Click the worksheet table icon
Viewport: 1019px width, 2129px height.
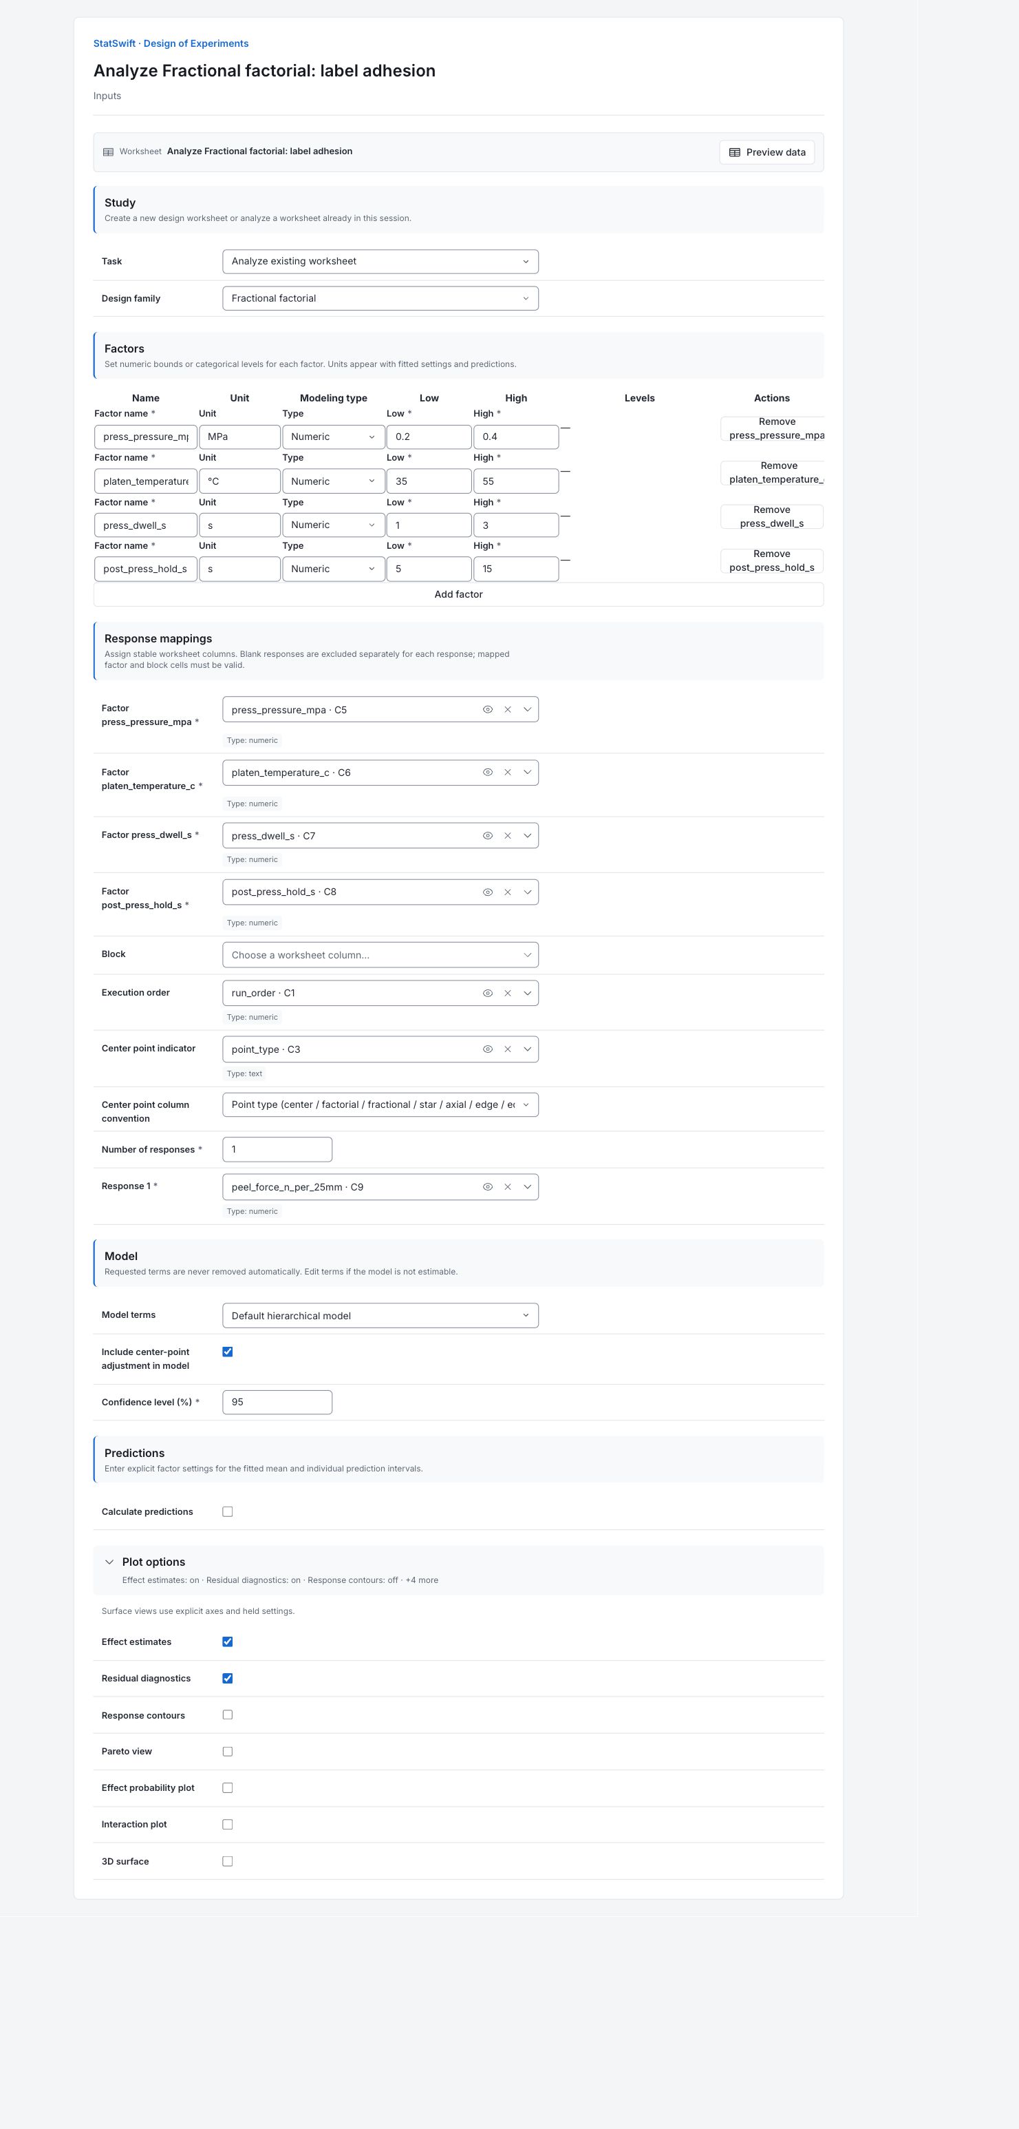pos(108,152)
